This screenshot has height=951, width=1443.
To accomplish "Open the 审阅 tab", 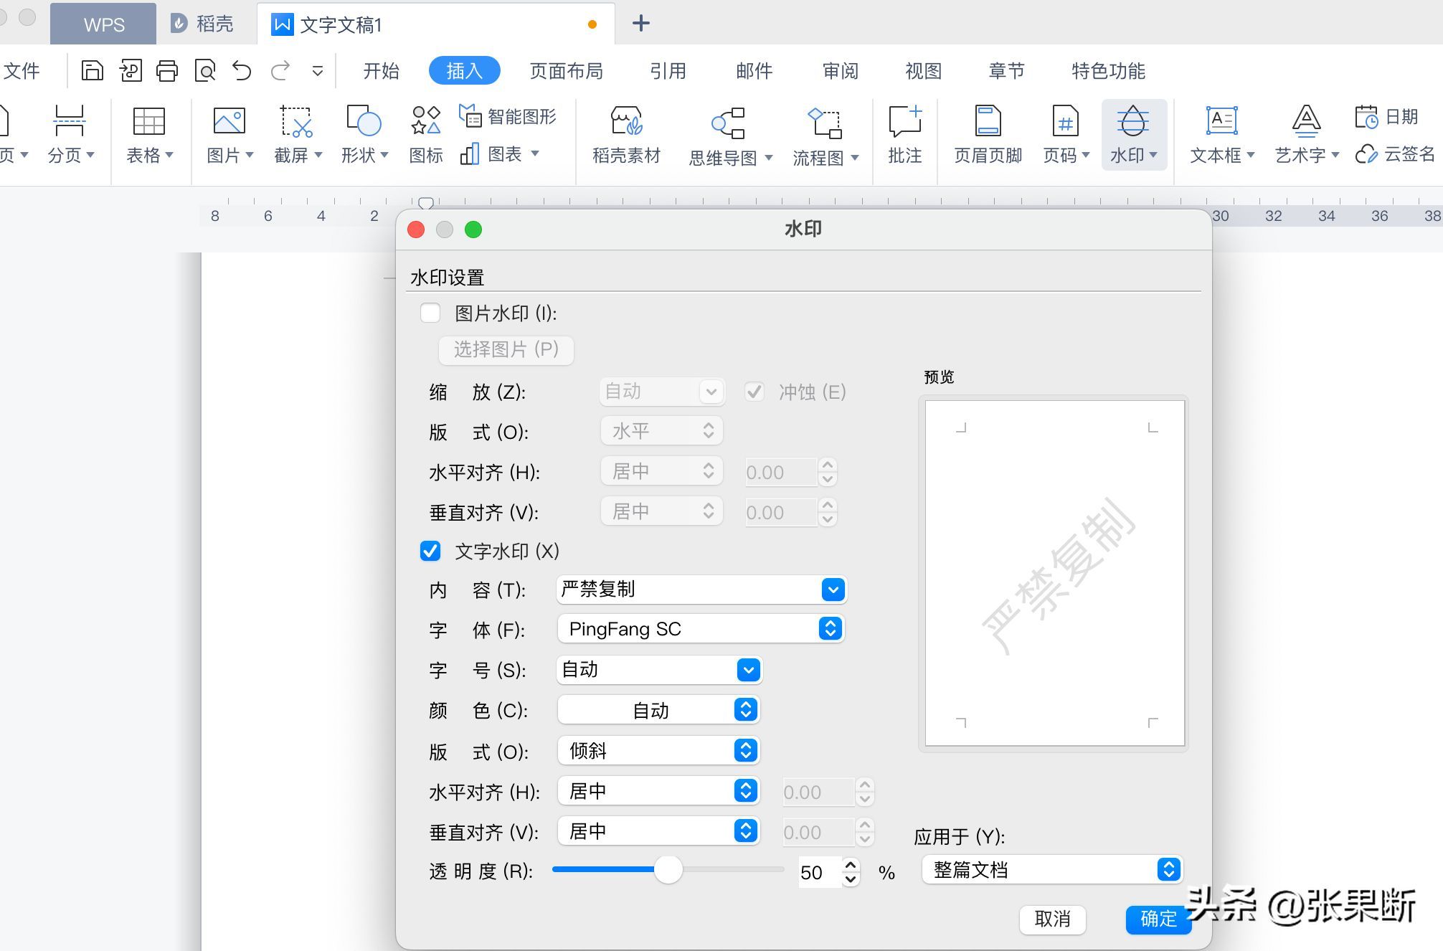I will [840, 70].
